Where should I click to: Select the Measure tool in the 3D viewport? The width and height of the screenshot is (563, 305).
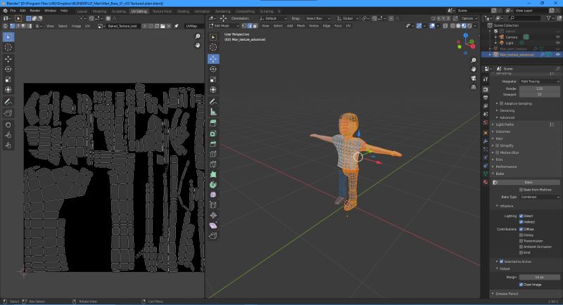(x=213, y=112)
